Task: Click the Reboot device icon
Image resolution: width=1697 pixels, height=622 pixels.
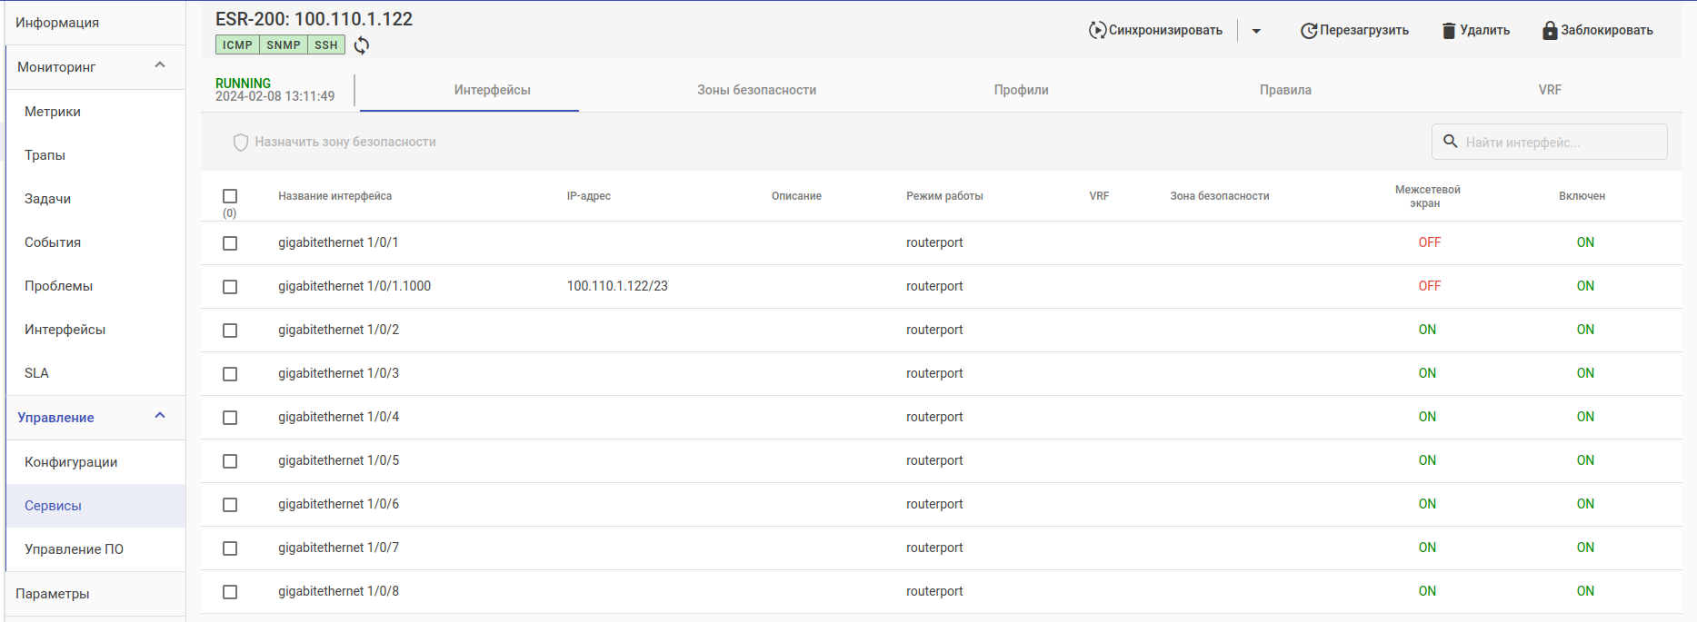Action: 1309,31
